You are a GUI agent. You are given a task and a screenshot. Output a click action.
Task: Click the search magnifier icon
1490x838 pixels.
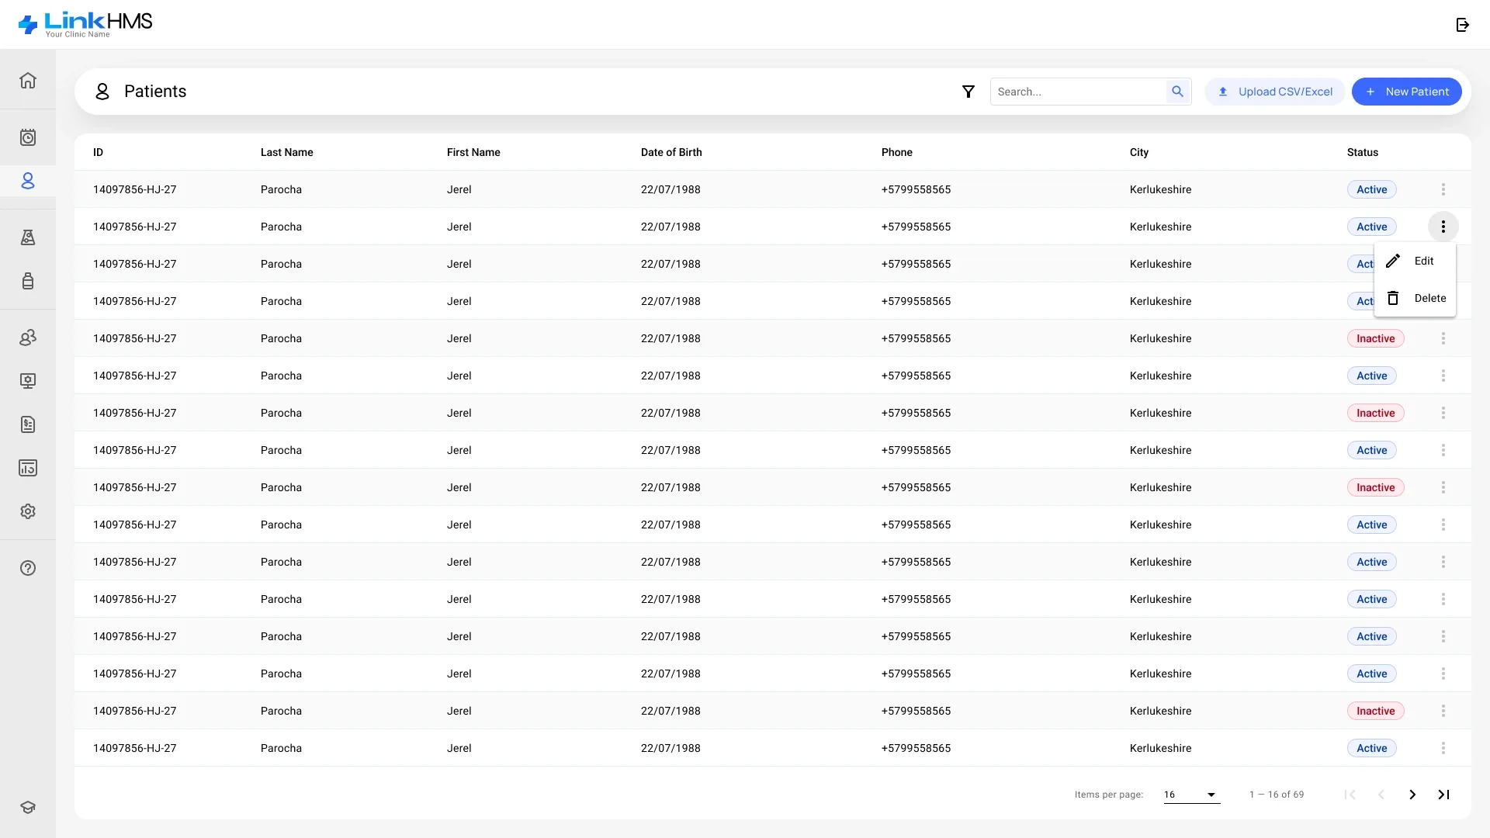pos(1177,92)
